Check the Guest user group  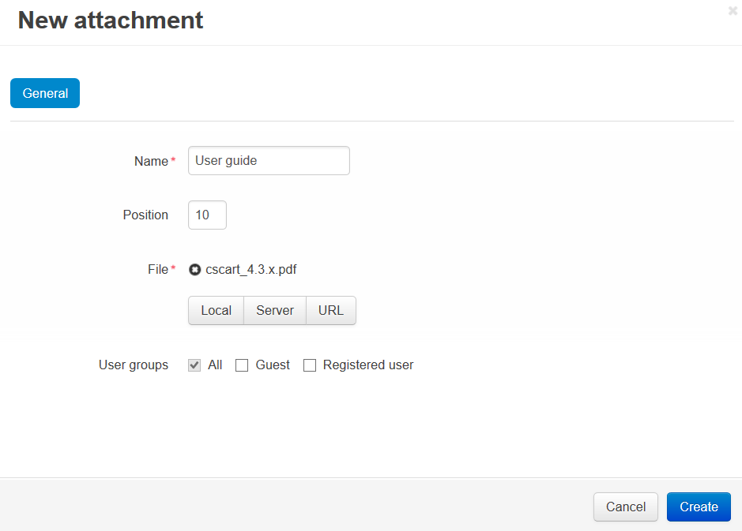(x=242, y=365)
